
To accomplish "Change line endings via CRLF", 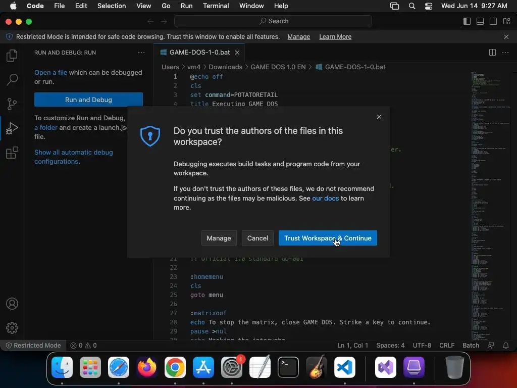I will pyautogui.click(x=447, y=346).
